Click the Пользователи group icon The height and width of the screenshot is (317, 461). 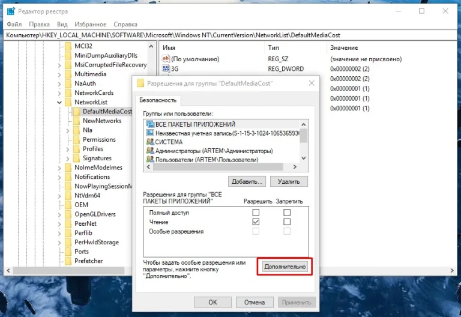[x=150, y=159]
